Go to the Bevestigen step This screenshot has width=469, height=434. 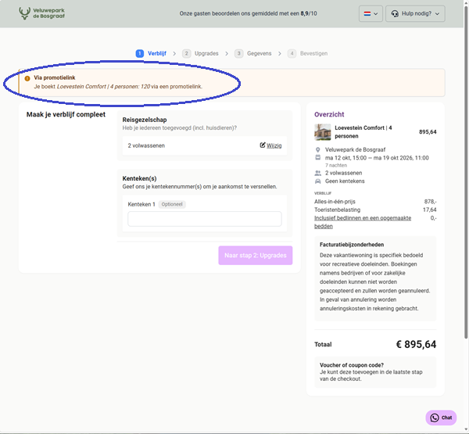pos(307,54)
